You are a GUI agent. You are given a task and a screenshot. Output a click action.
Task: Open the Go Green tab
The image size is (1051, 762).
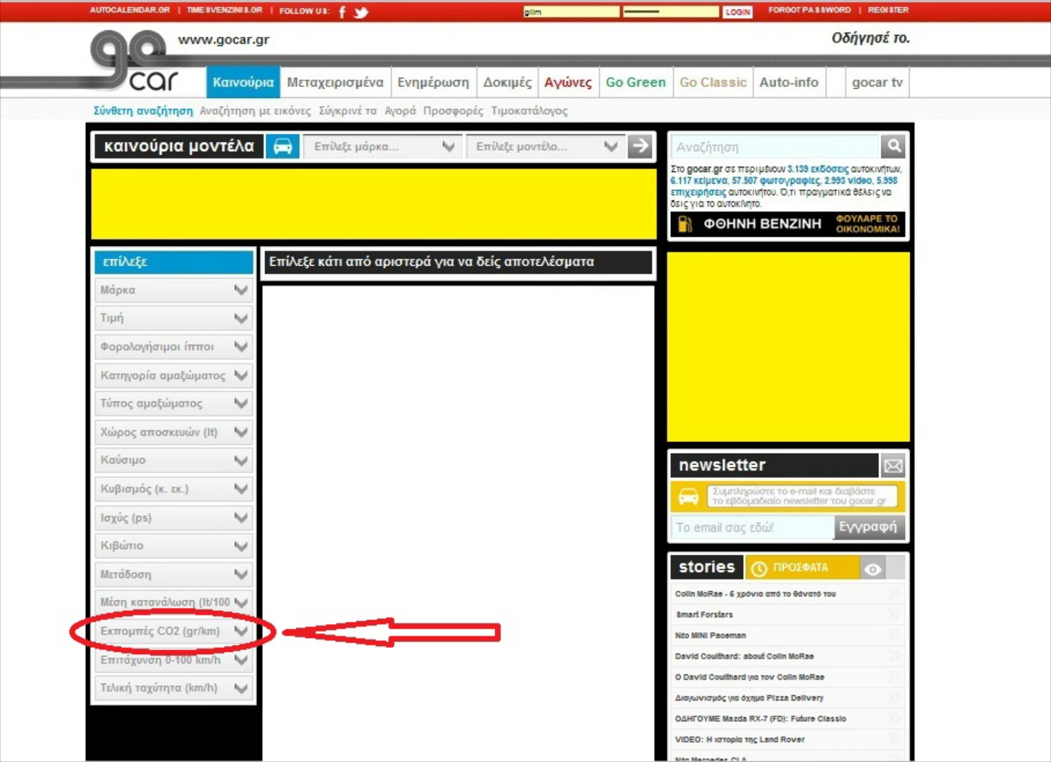[635, 82]
